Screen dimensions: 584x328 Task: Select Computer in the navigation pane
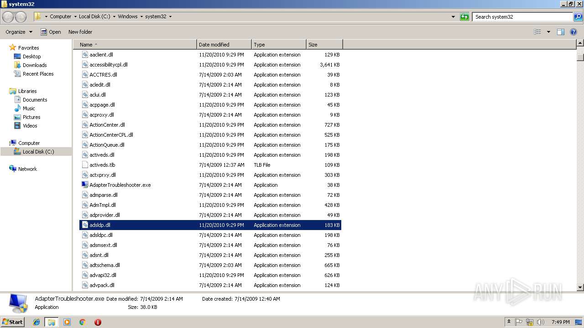pos(29,143)
